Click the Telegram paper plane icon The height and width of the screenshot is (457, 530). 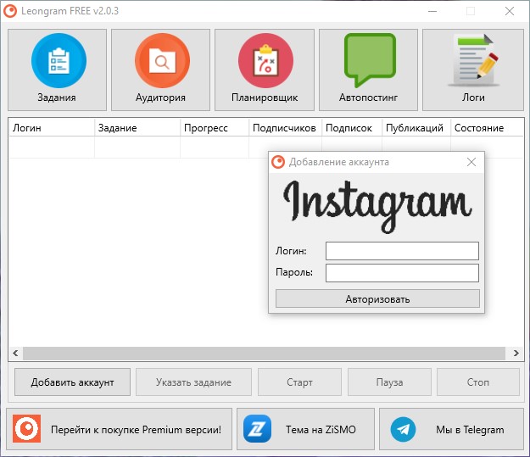403,430
